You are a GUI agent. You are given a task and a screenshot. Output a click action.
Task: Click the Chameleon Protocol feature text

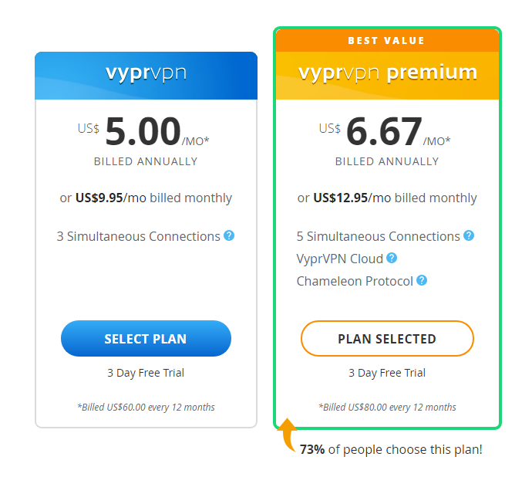(x=355, y=281)
